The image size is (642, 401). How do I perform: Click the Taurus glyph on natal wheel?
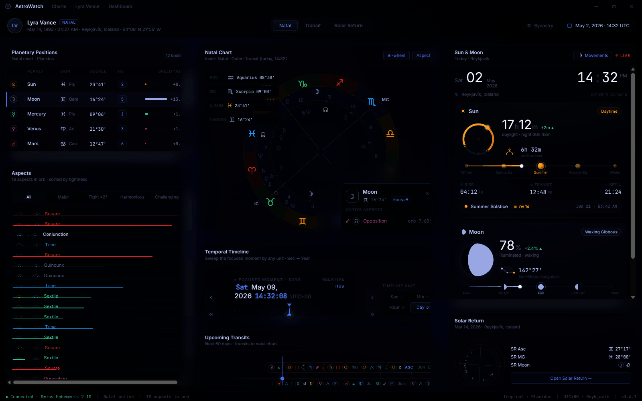(270, 202)
